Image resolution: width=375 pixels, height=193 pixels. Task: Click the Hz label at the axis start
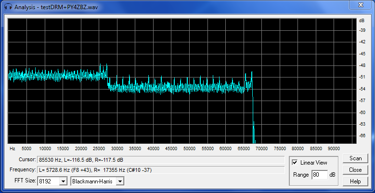(13, 148)
